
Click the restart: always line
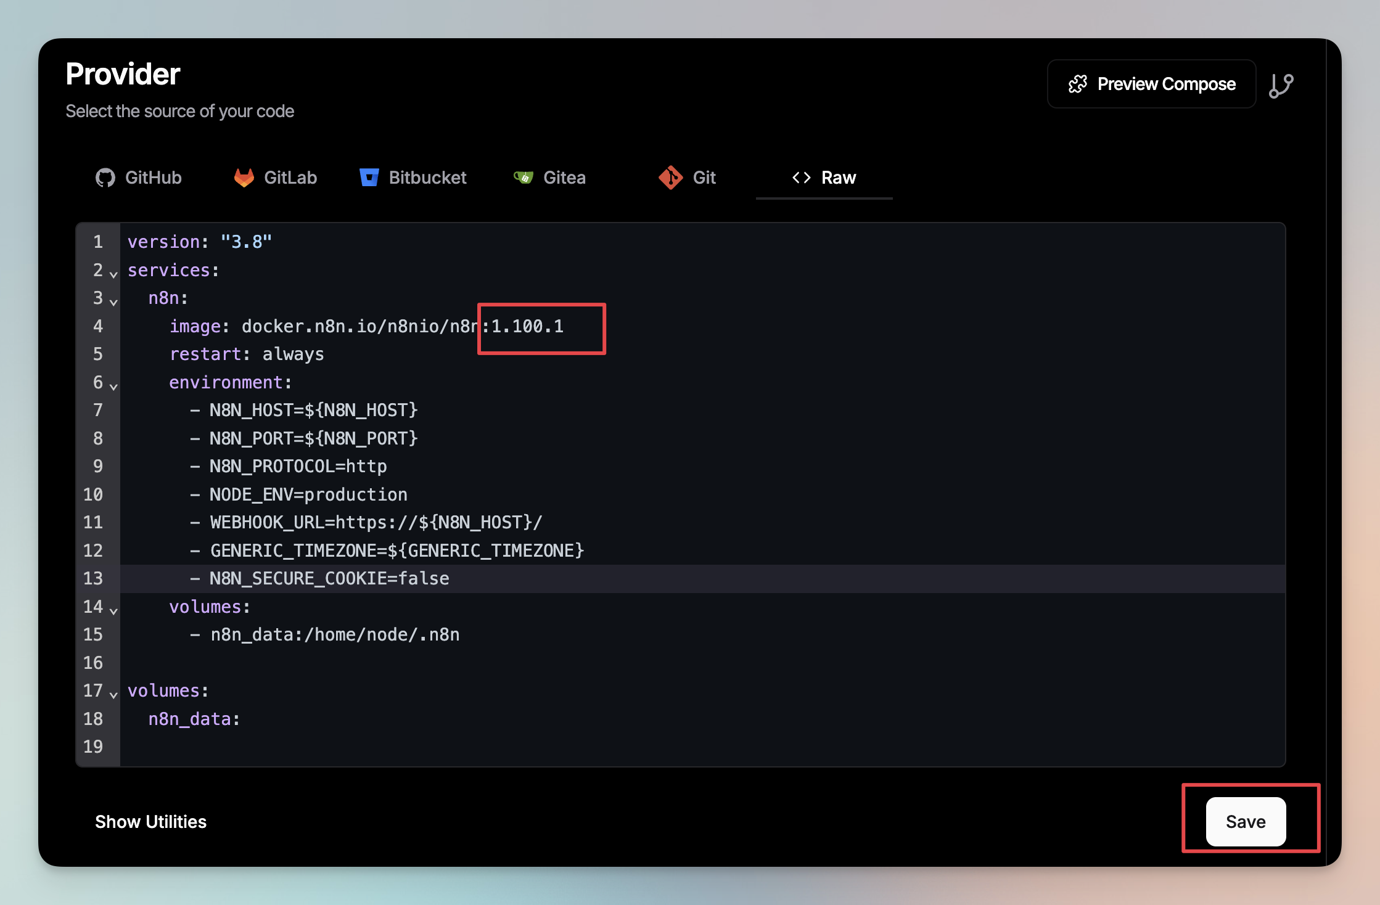247,354
